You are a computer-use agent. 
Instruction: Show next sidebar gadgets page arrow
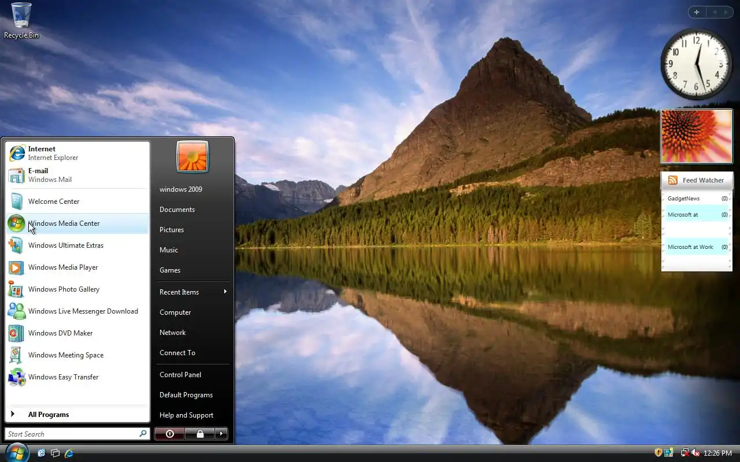click(726, 12)
